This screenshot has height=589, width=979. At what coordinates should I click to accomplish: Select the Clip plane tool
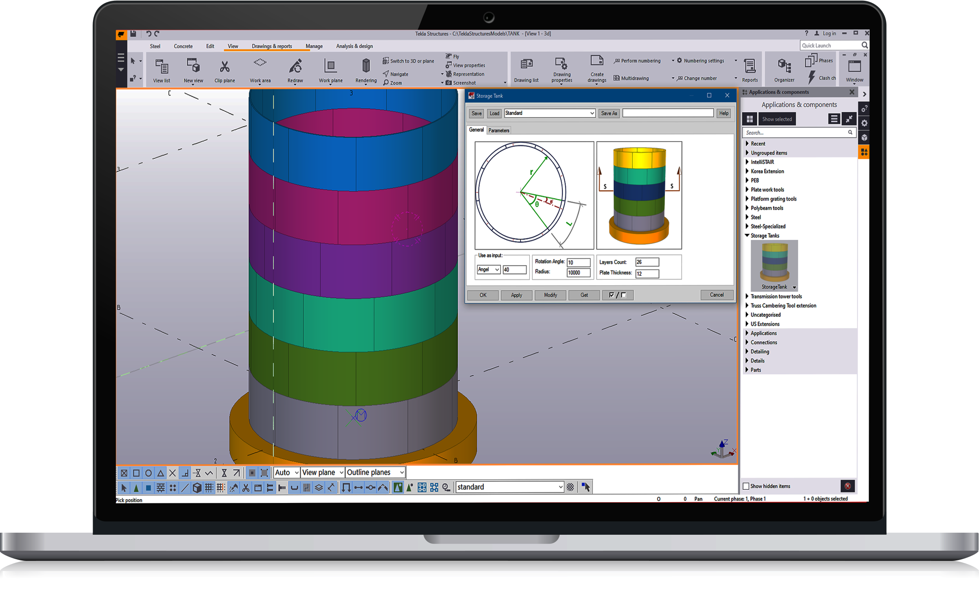point(225,70)
